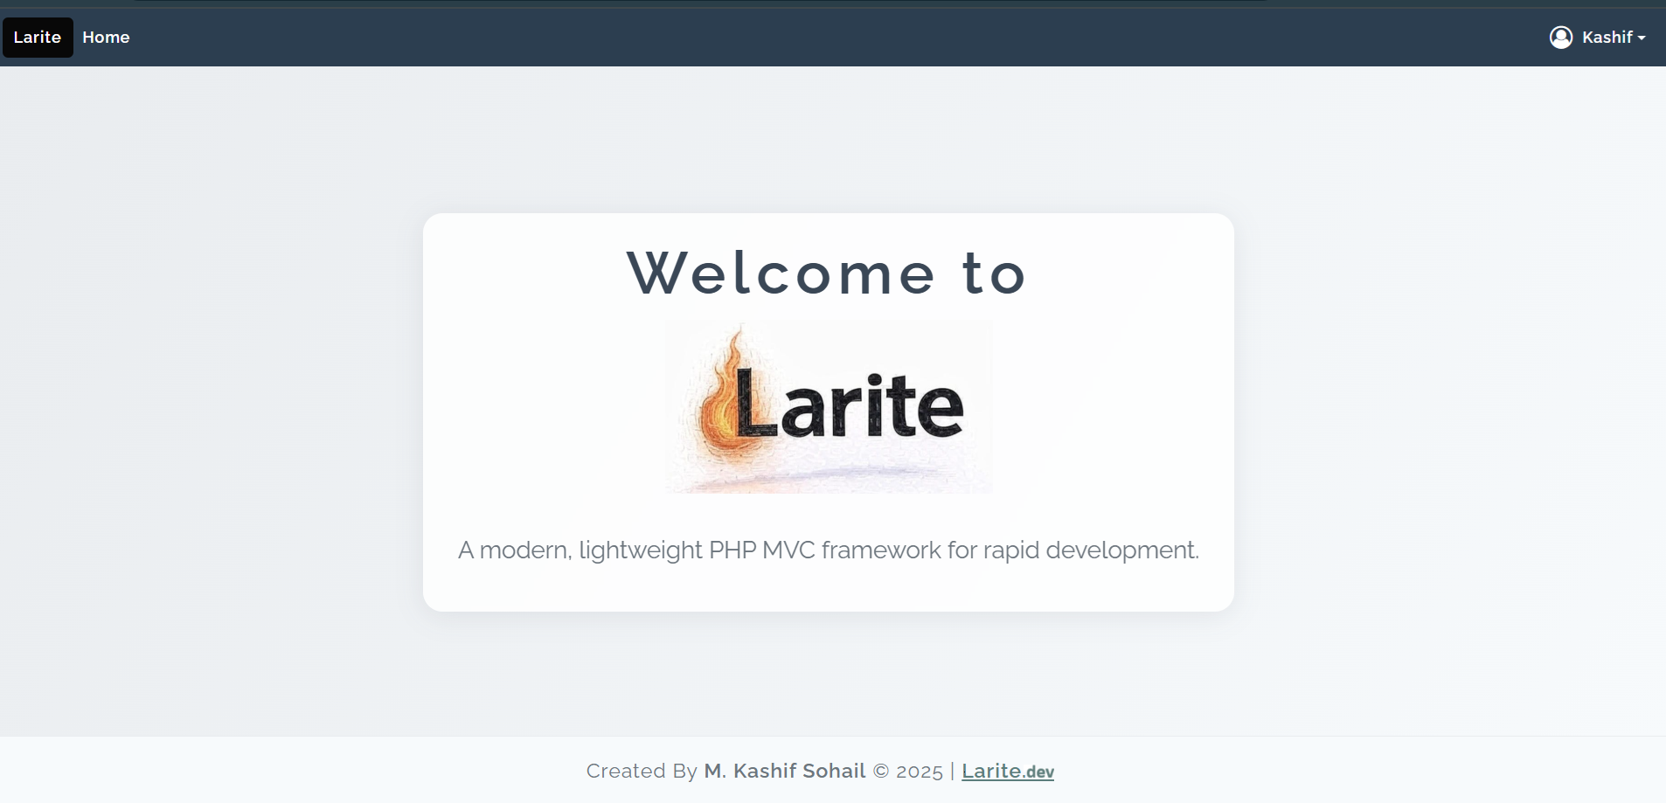
Task: Select the Larite brand logo in navbar
Action: (x=37, y=37)
